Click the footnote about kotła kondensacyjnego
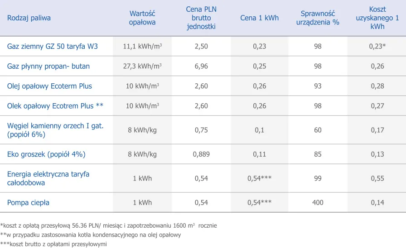 91,235
